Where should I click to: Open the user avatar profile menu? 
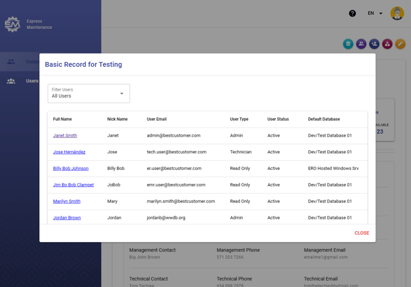(396, 13)
